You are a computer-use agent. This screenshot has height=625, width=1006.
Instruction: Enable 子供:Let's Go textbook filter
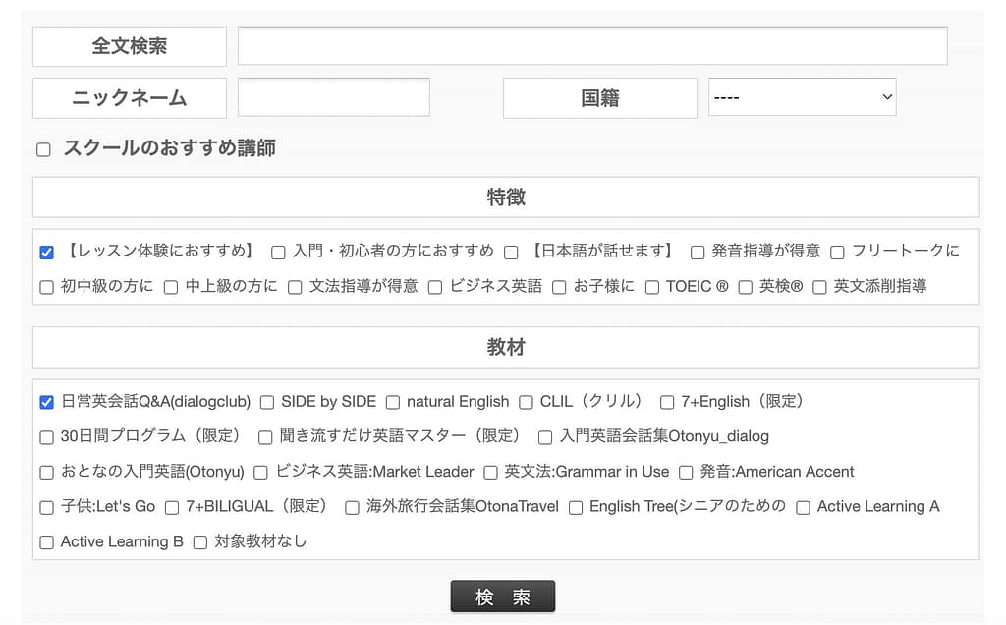click(x=45, y=508)
